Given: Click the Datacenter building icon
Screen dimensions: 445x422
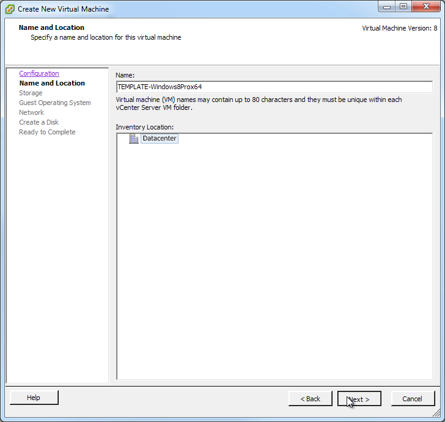Looking at the screenshot, I should pyautogui.click(x=134, y=139).
